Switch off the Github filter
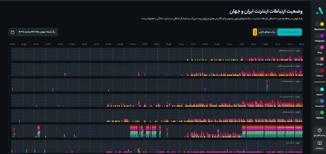Image resolution: width=326 pixels, height=154 pixels. click(x=319, y=70)
